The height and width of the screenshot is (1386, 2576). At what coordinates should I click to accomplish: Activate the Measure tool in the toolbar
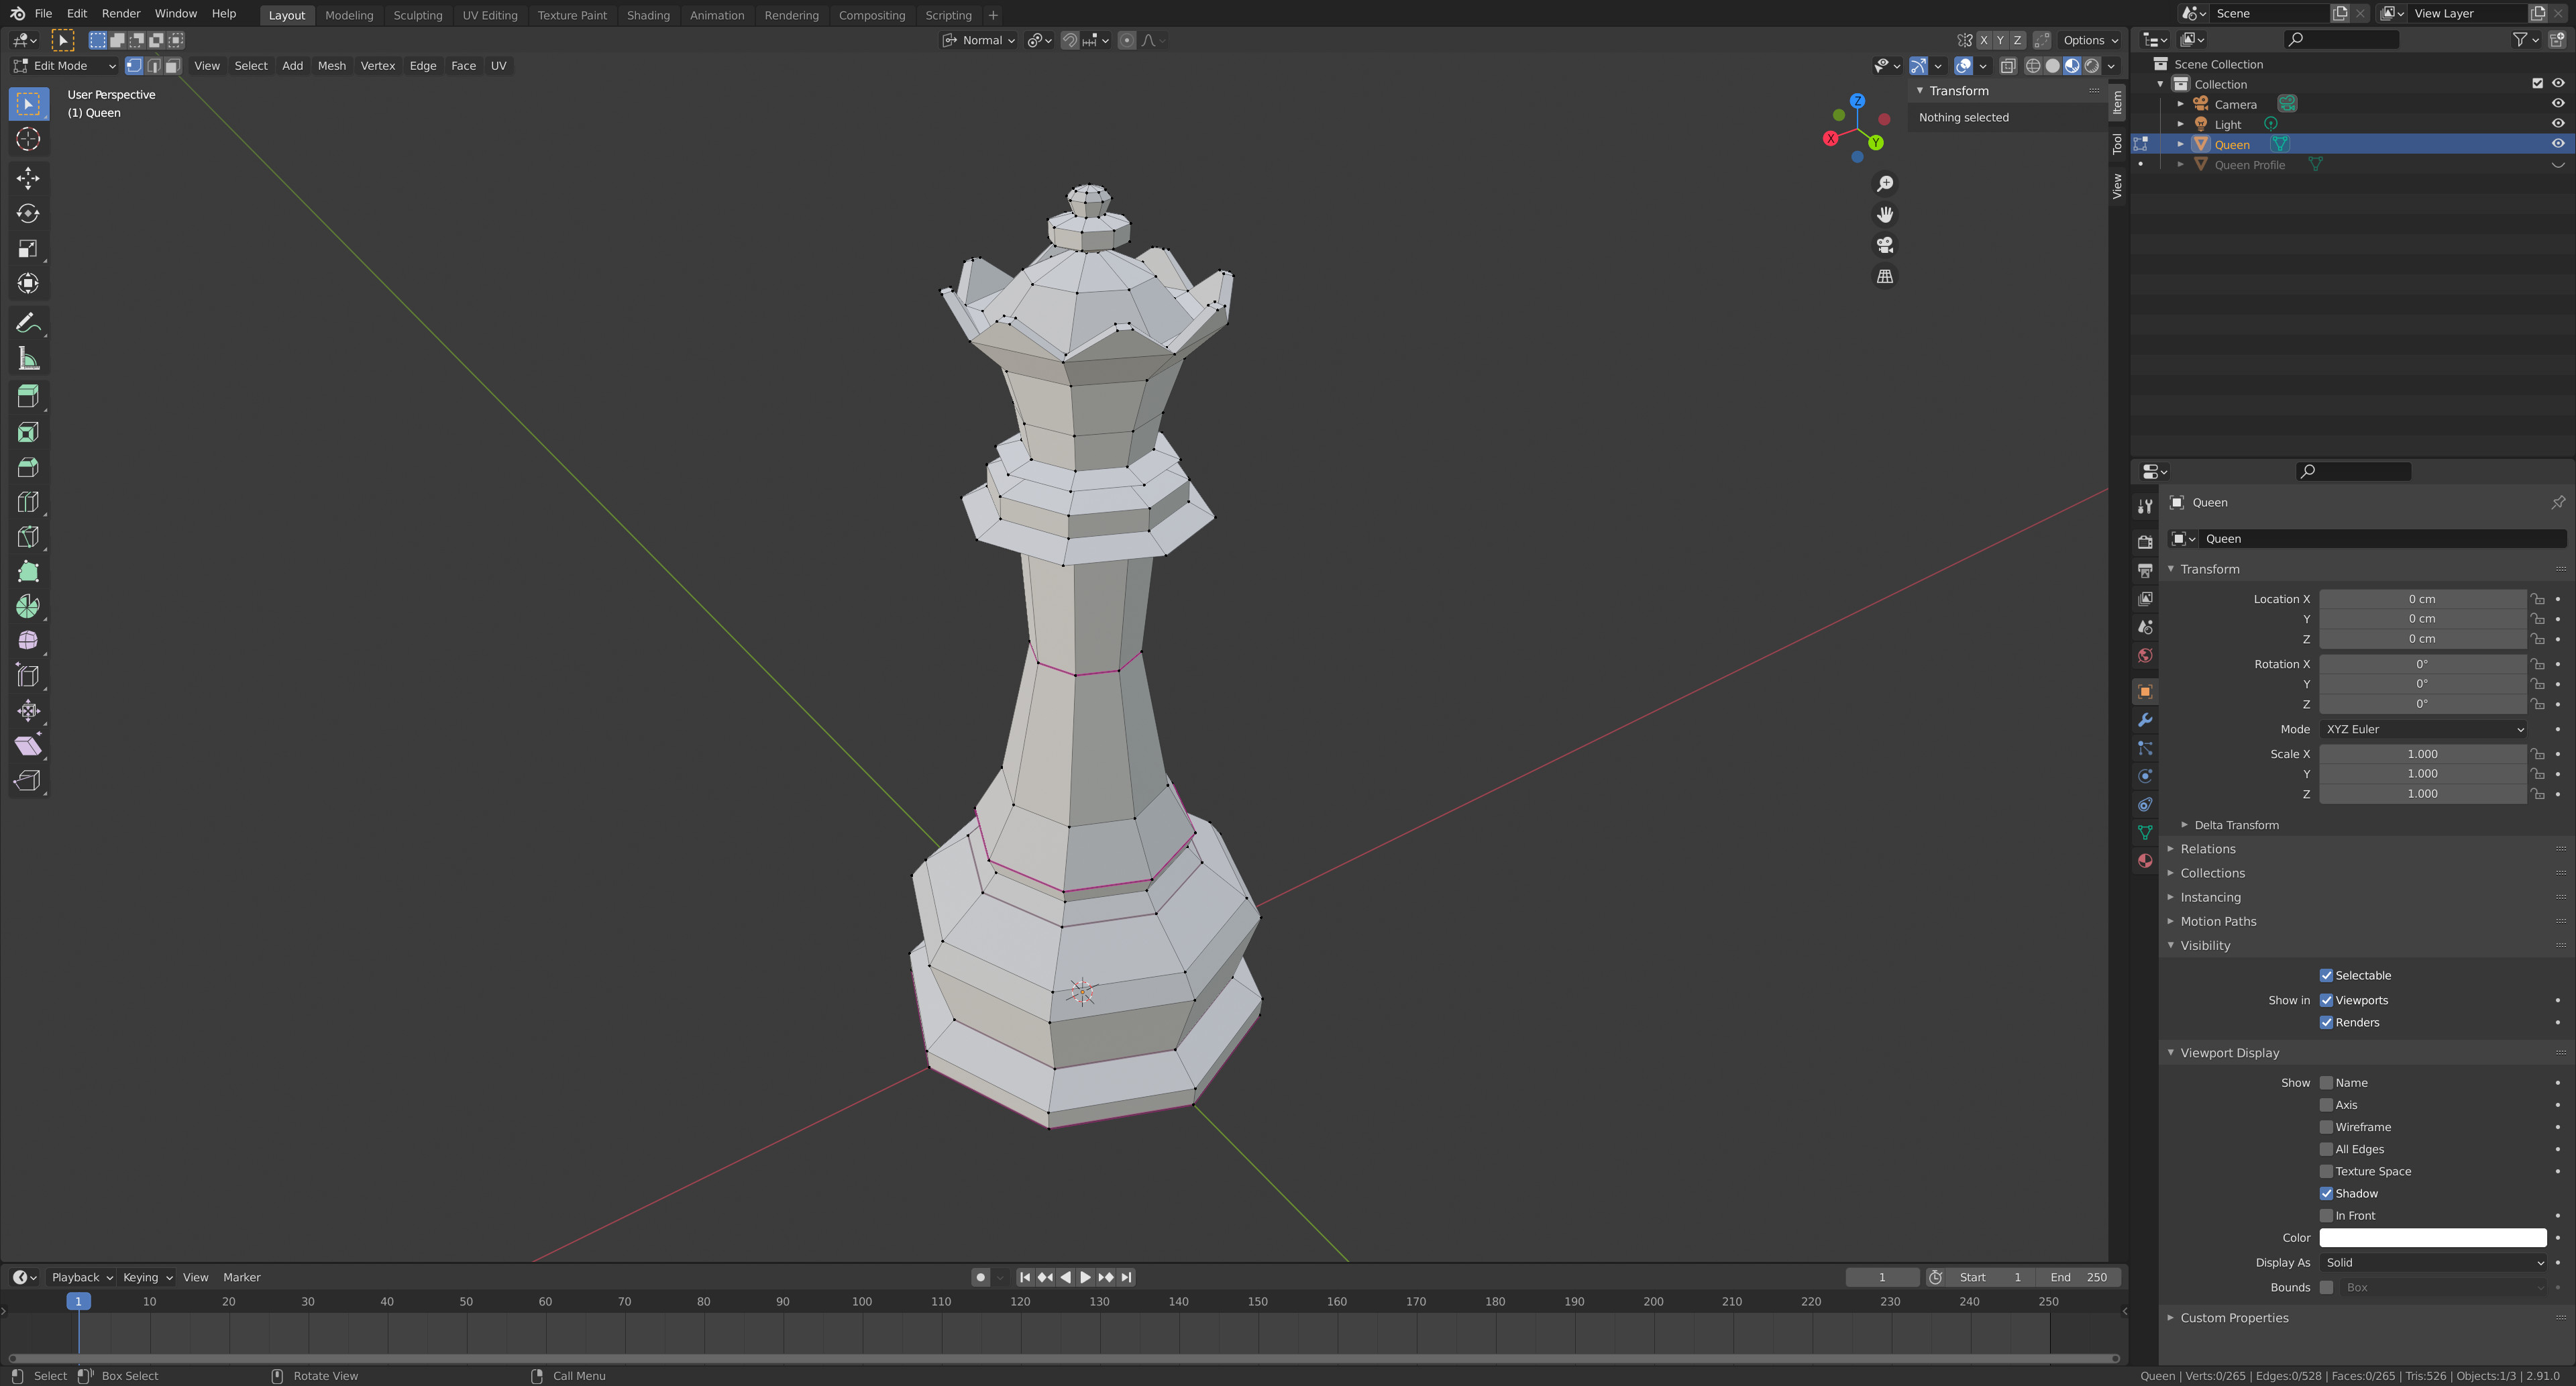point(28,357)
